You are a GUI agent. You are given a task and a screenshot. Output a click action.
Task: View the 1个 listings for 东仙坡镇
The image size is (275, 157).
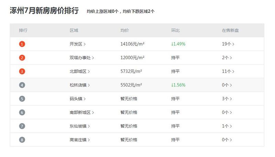227,126
